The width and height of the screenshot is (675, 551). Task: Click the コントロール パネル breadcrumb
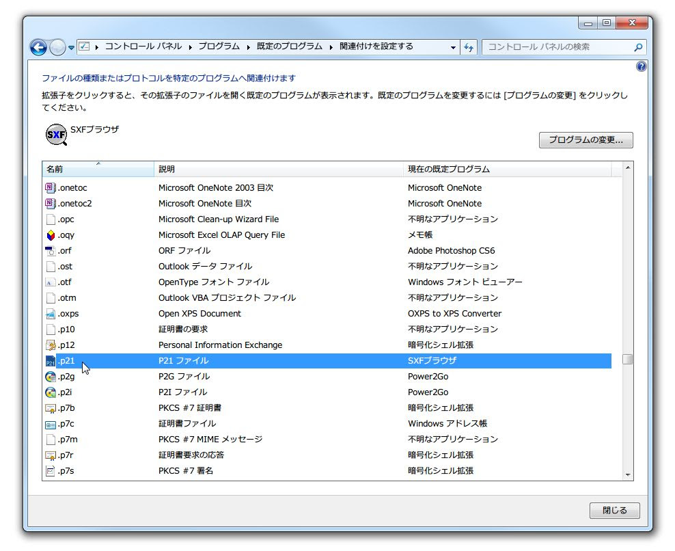tap(143, 46)
